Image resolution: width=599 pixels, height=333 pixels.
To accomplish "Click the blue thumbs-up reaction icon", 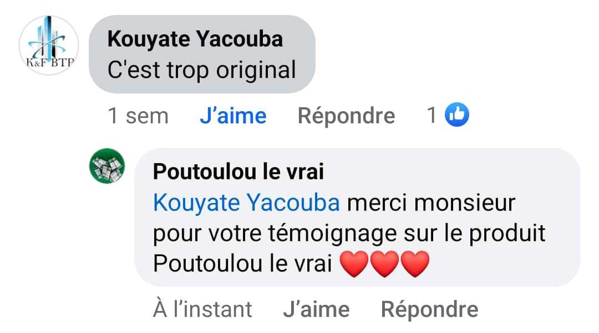I will click(457, 115).
